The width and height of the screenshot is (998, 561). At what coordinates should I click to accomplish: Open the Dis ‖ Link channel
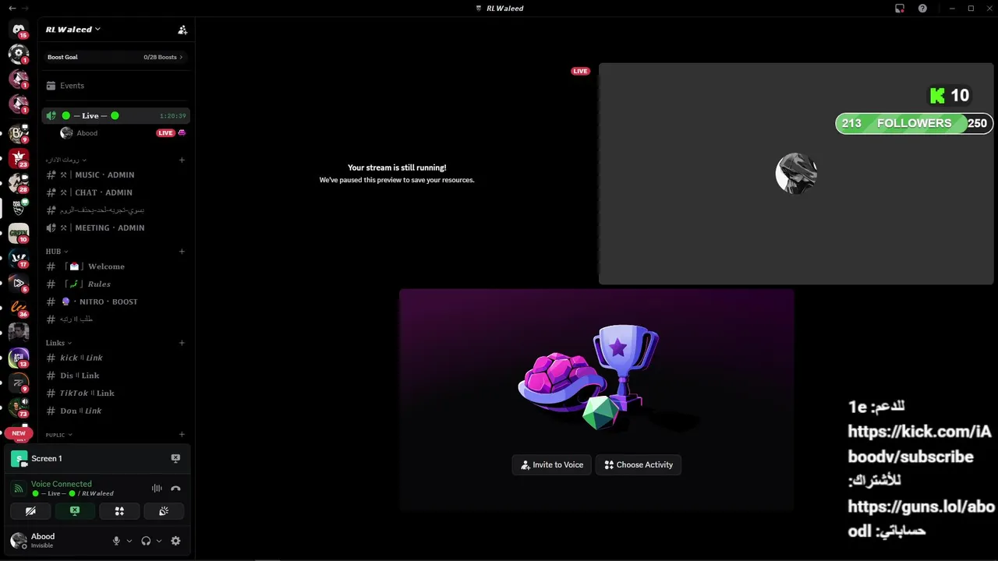coord(115,376)
